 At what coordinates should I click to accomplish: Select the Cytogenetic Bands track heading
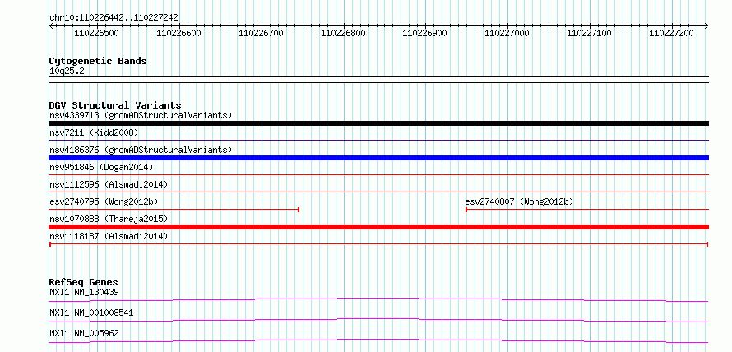pyautogui.click(x=98, y=61)
